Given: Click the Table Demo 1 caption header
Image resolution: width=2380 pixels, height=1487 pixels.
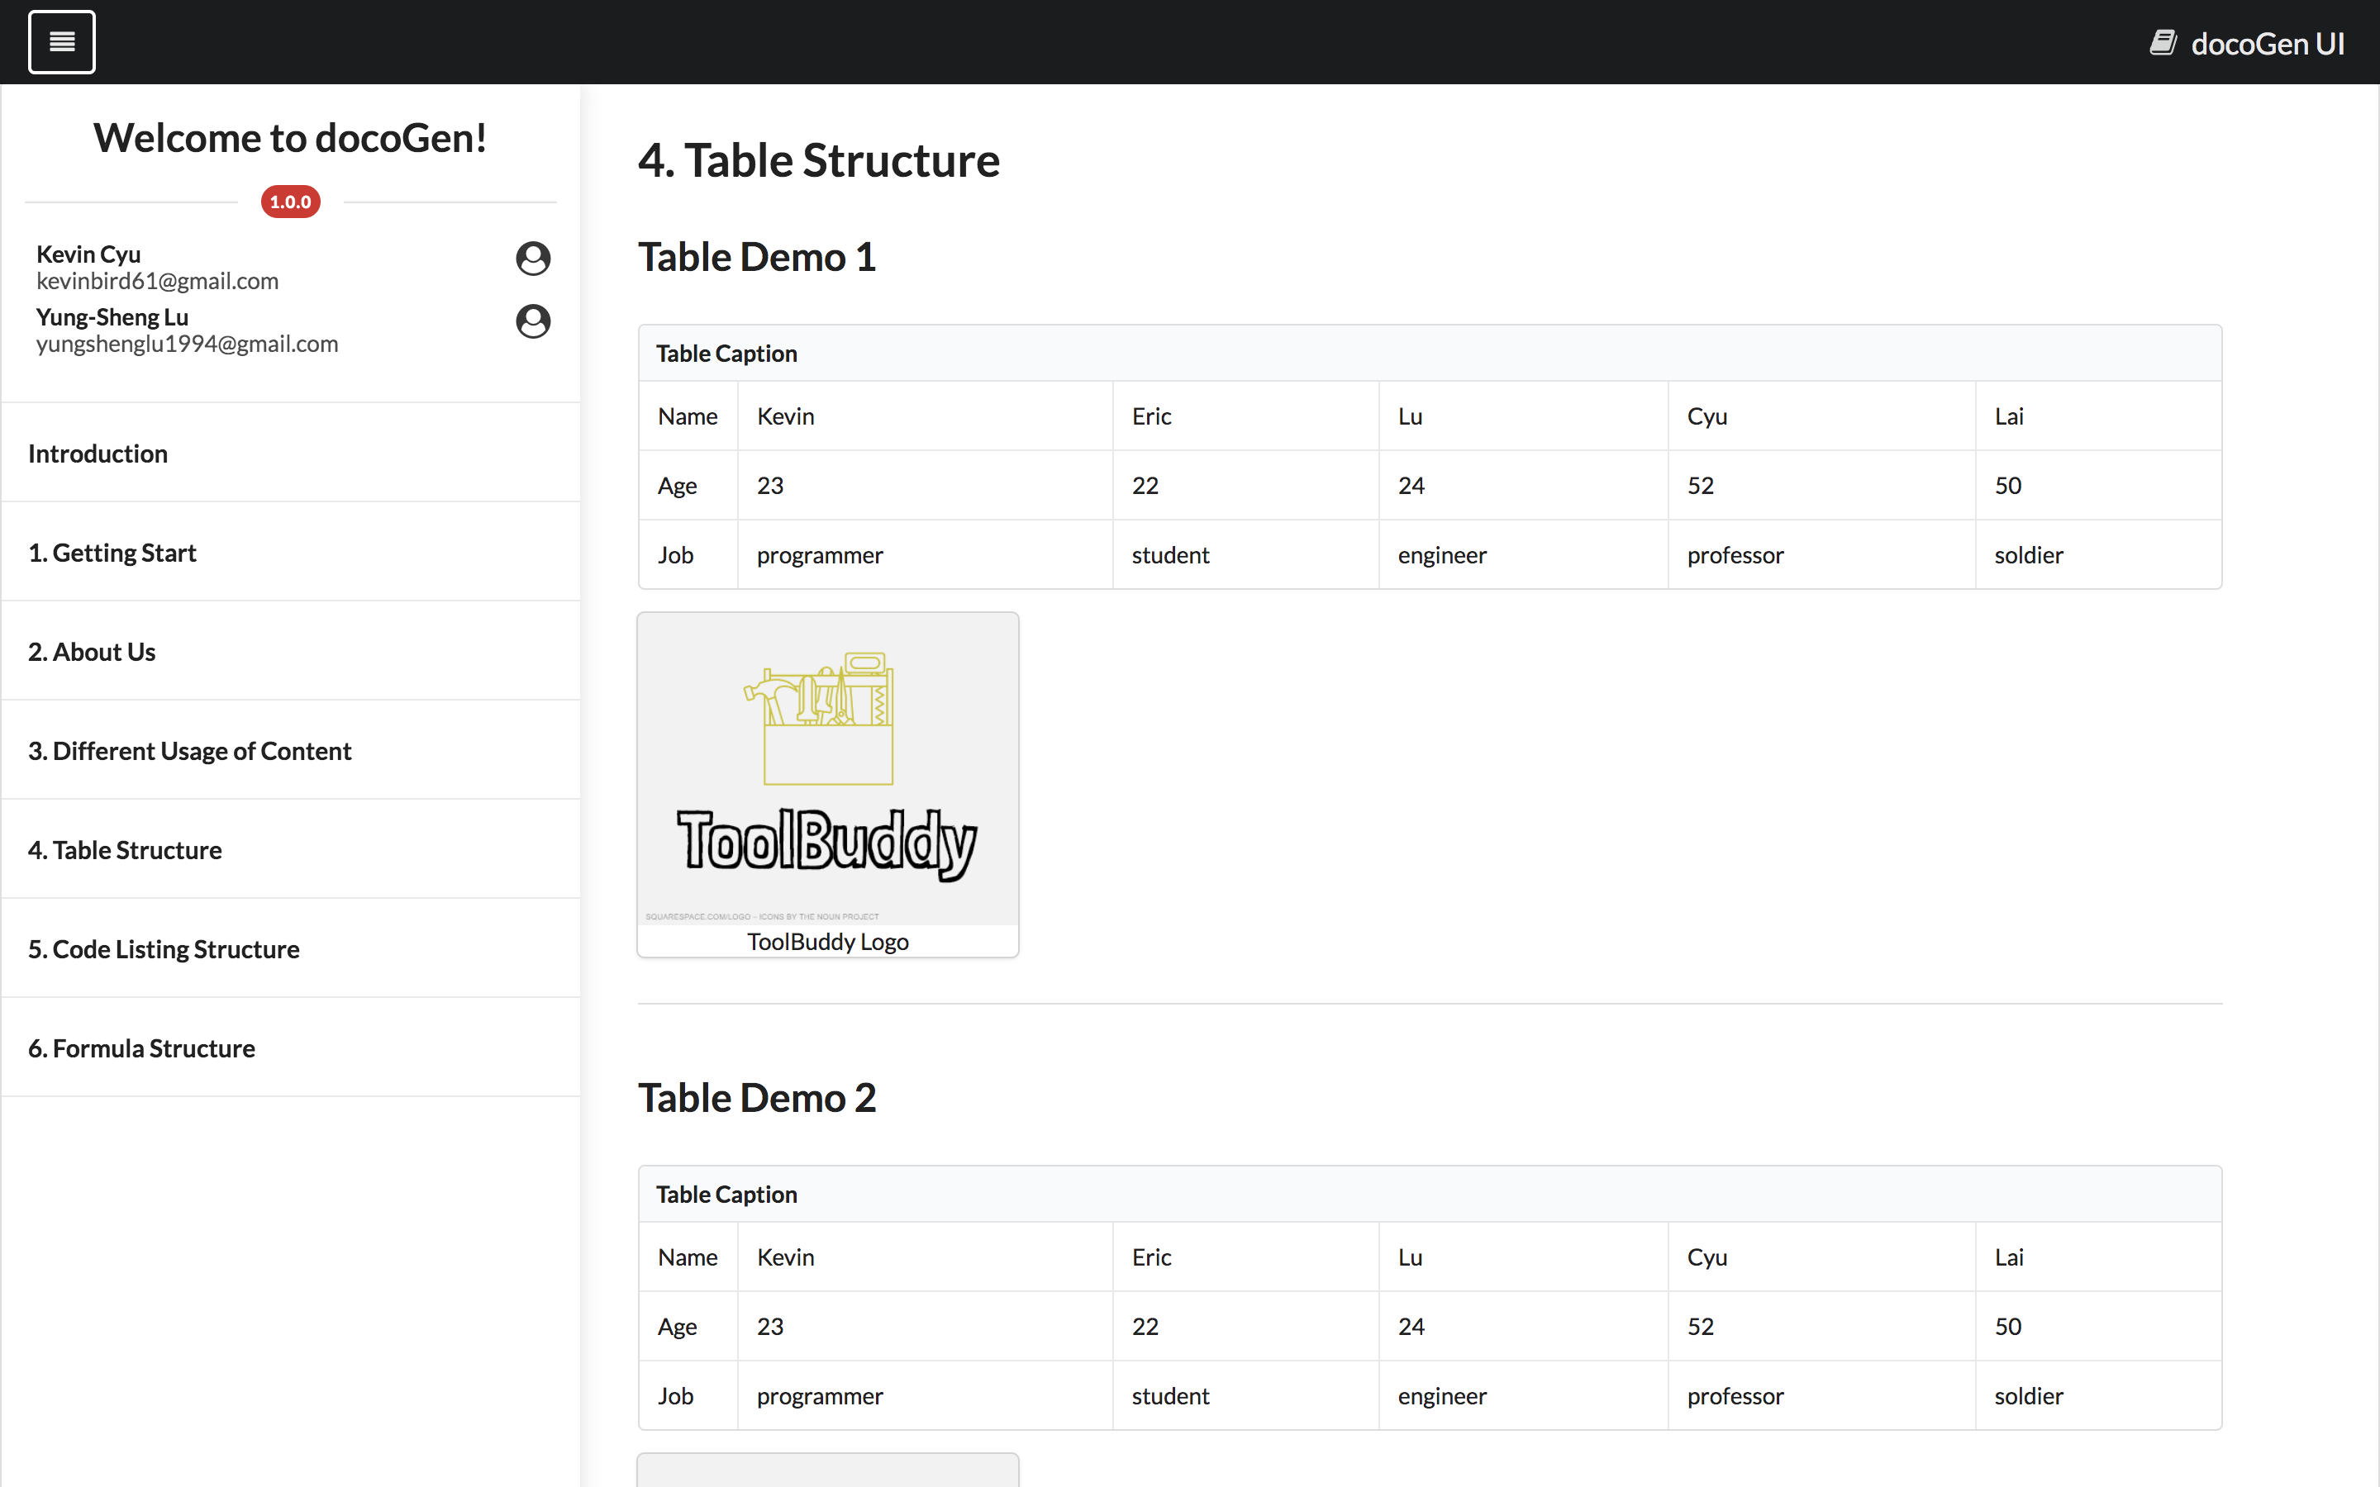Looking at the screenshot, I should (726, 353).
